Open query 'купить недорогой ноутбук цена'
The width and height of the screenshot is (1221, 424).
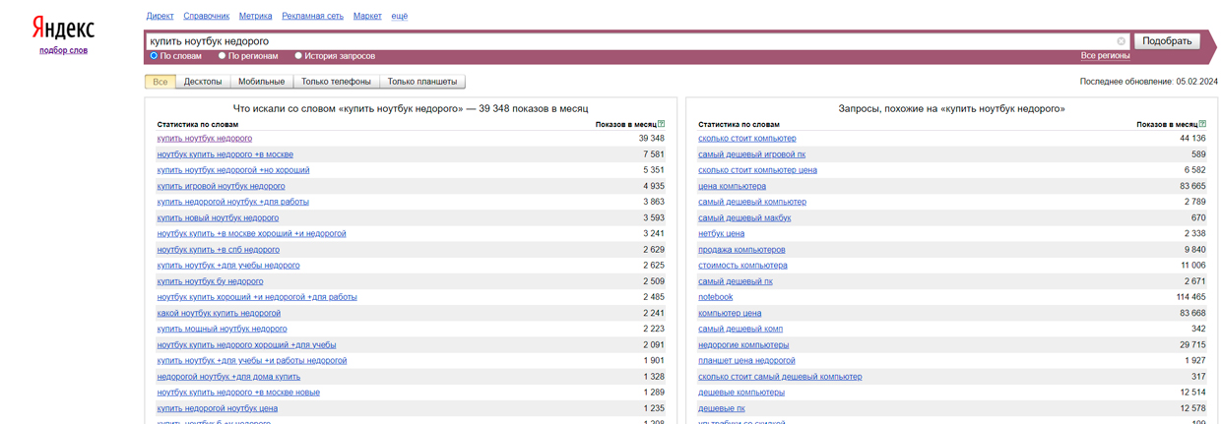217,408
